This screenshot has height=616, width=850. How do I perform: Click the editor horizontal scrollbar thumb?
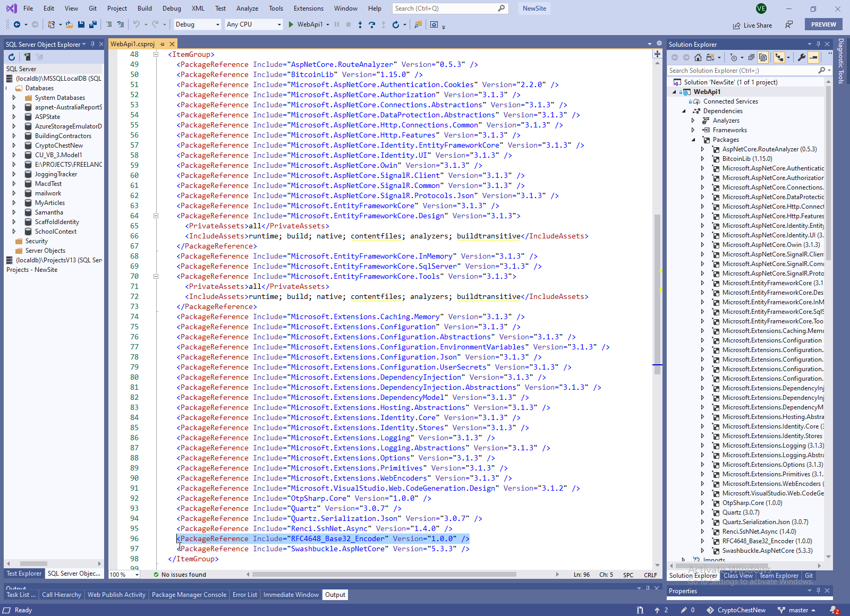click(384, 574)
